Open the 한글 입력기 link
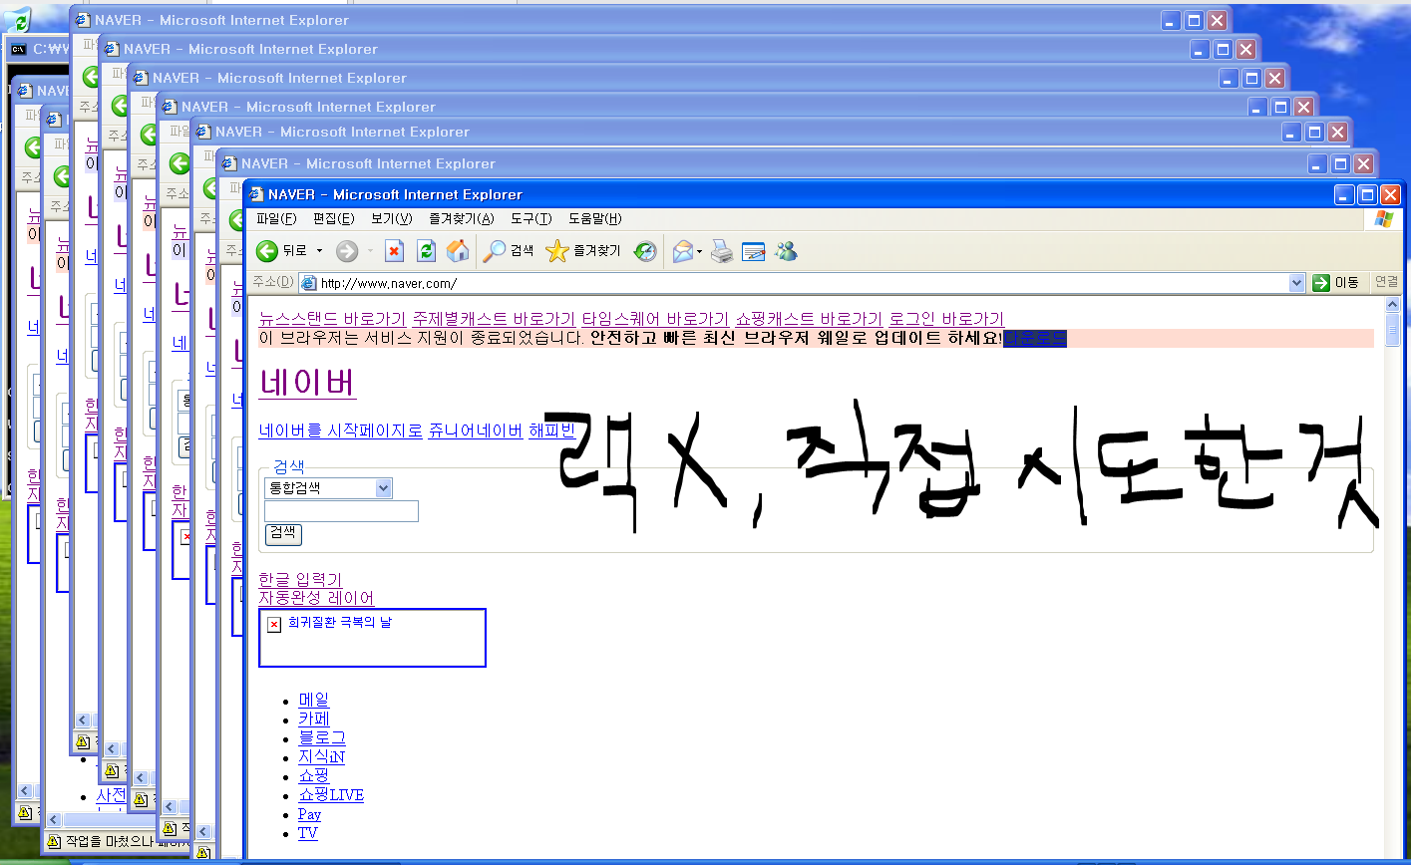The height and width of the screenshot is (865, 1411). [300, 579]
